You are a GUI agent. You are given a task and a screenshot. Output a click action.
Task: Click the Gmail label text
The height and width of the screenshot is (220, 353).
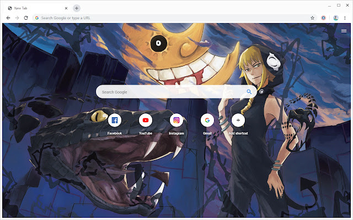pos(207,133)
